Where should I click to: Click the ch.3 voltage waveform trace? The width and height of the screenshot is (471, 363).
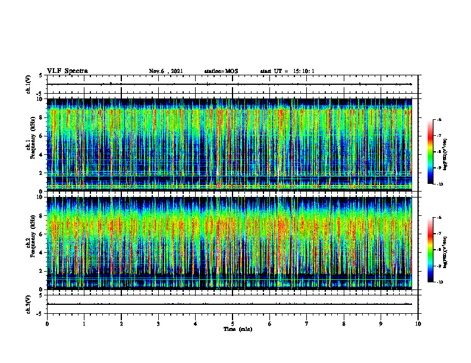point(229,304)
